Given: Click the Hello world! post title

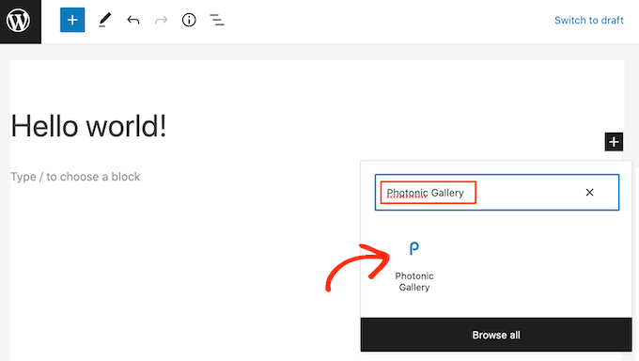Looking at the screenshot, I should coord(89,126).
